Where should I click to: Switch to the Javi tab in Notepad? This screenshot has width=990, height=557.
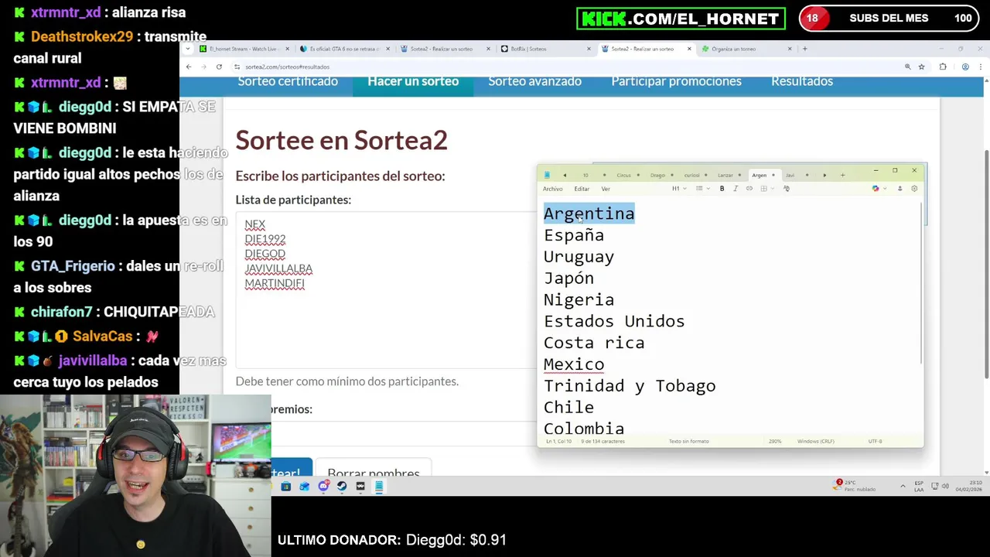click(790, 176)
